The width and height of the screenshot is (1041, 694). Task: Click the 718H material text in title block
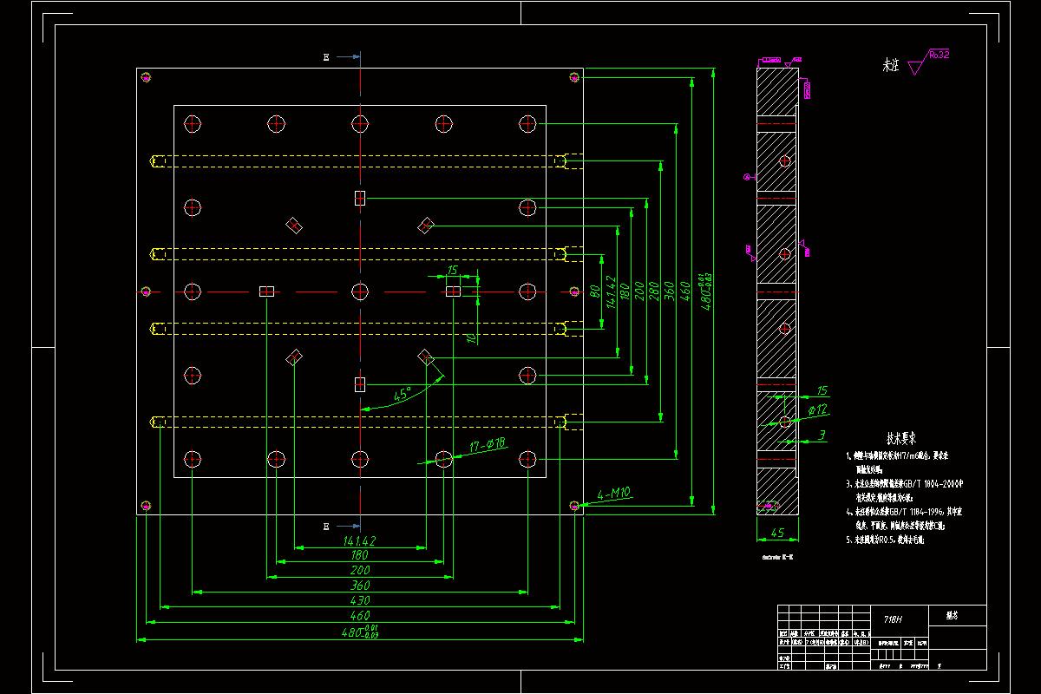893,619
